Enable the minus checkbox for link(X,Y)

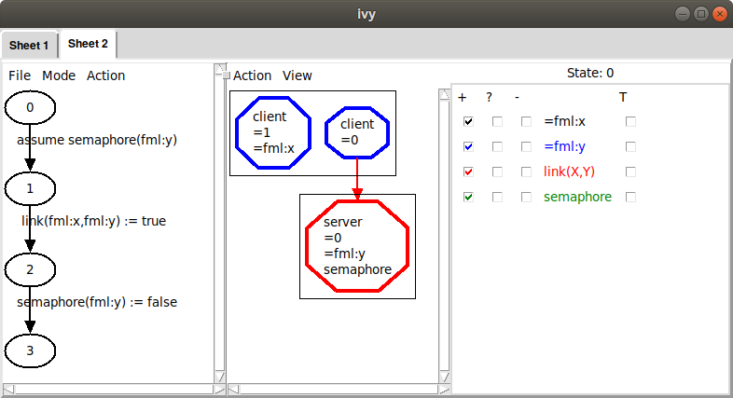point(526,172)
